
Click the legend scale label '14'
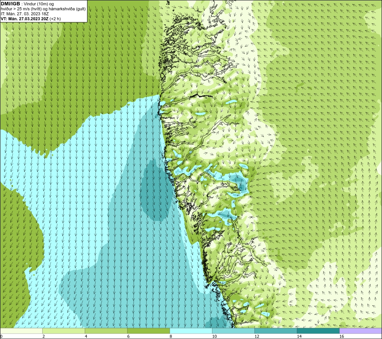coord(299,336)
